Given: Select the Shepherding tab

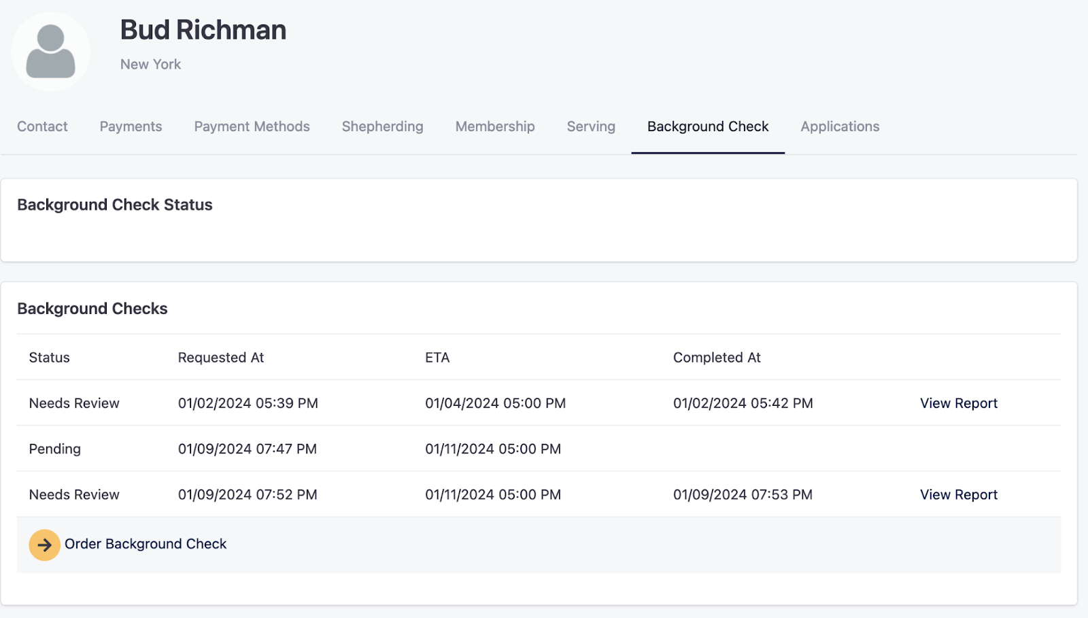Looking at the screenshot, I should [382, 126].
